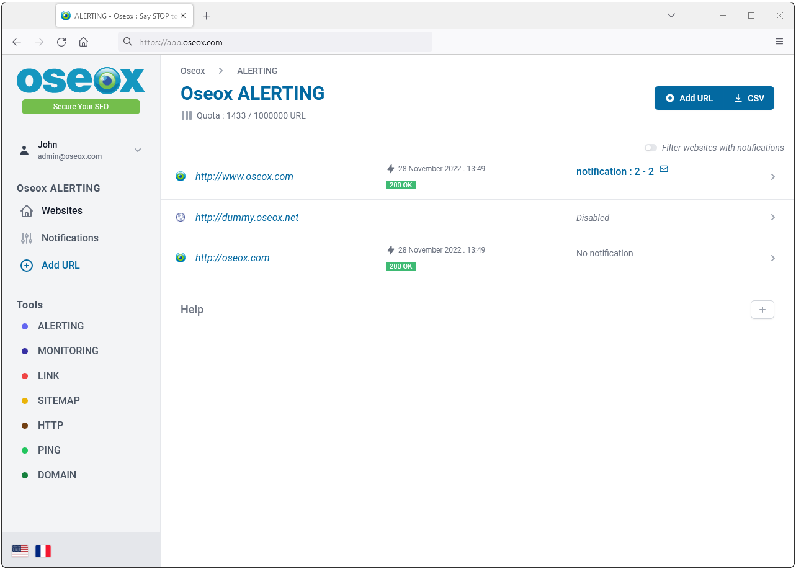
Task: Open the DOMAIN tool
Action: click(x=57, y=475)
